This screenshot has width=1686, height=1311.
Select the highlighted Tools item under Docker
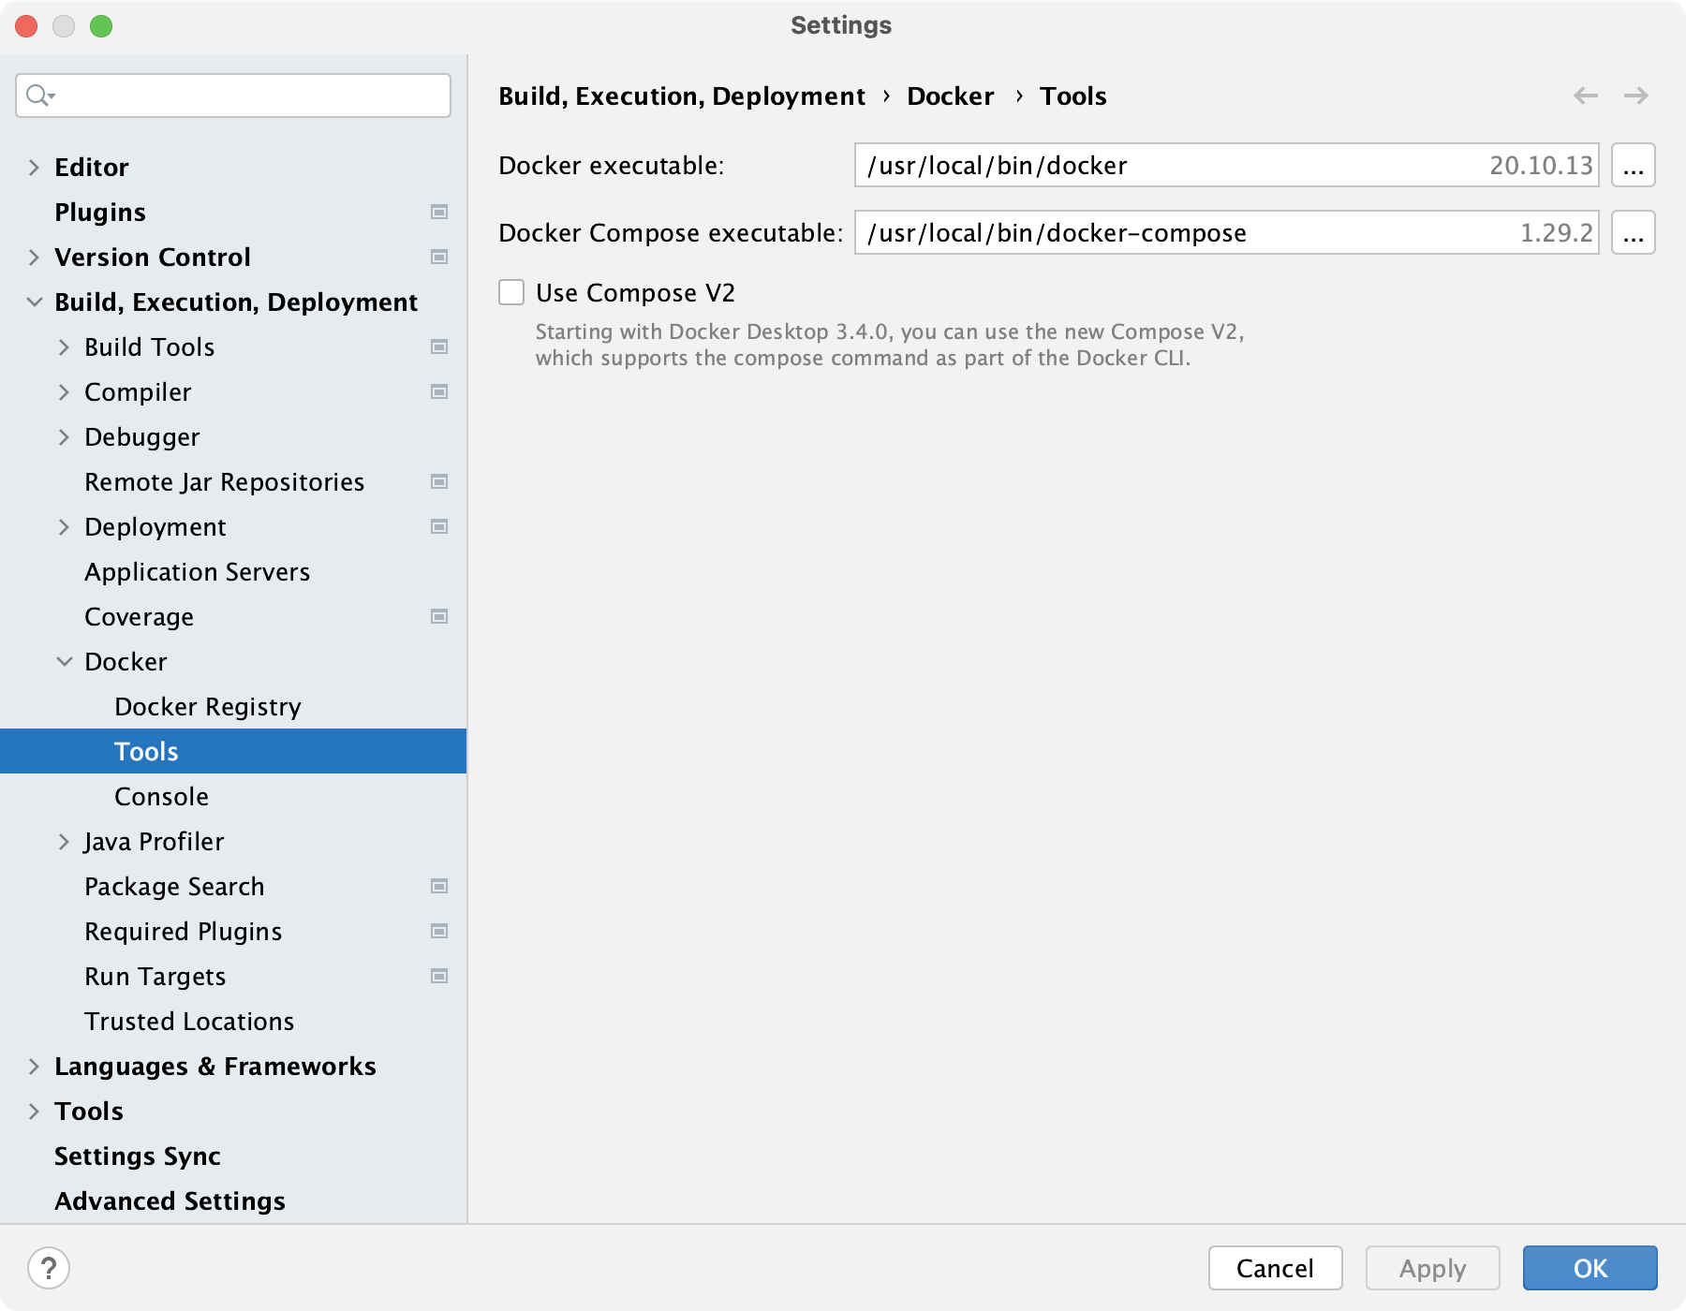point(233,751)
